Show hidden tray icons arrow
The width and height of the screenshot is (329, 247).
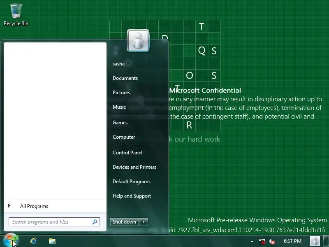[x=252, y=241]
